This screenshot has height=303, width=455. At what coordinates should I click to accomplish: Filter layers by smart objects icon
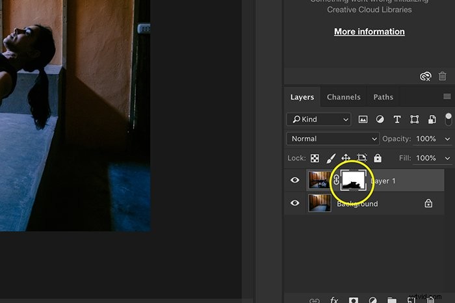tap(432, 119)
